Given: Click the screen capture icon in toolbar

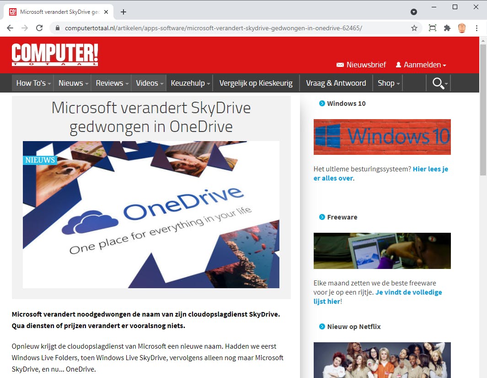Looking at the screenshot, I should [x=432, y=28].
